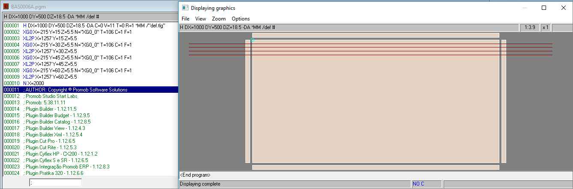
Task: Click the NO C status field
Action: pyautogui.click(x=427, y=184)
